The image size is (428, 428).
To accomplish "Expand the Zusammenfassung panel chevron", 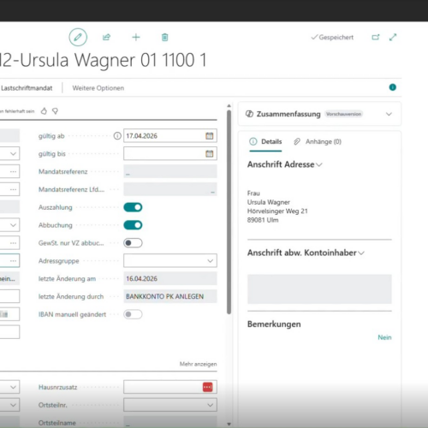I will (x=389, y=114).
